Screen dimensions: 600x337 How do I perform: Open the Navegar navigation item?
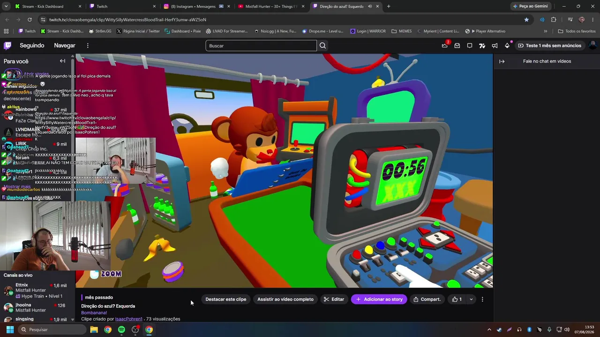tap(65, 45)
